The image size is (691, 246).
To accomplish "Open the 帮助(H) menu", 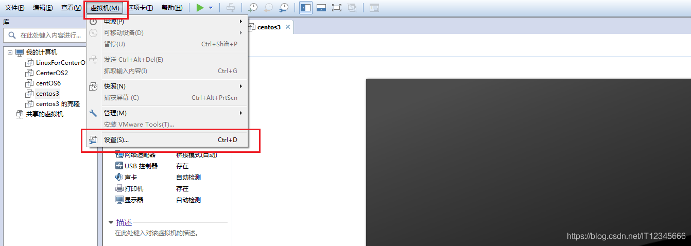I will [172, 8].
